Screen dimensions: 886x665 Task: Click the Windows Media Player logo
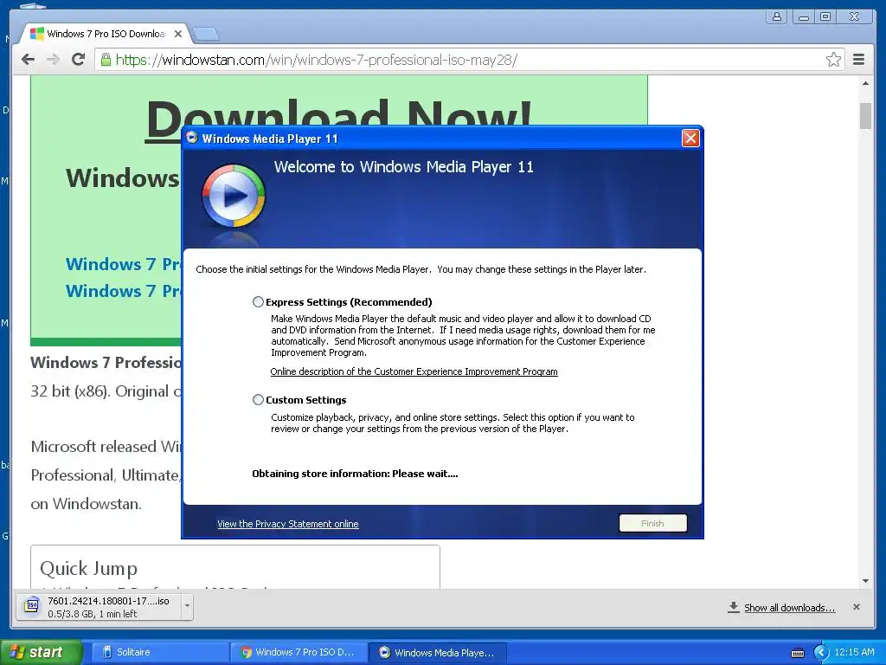[x=234, y=196]
